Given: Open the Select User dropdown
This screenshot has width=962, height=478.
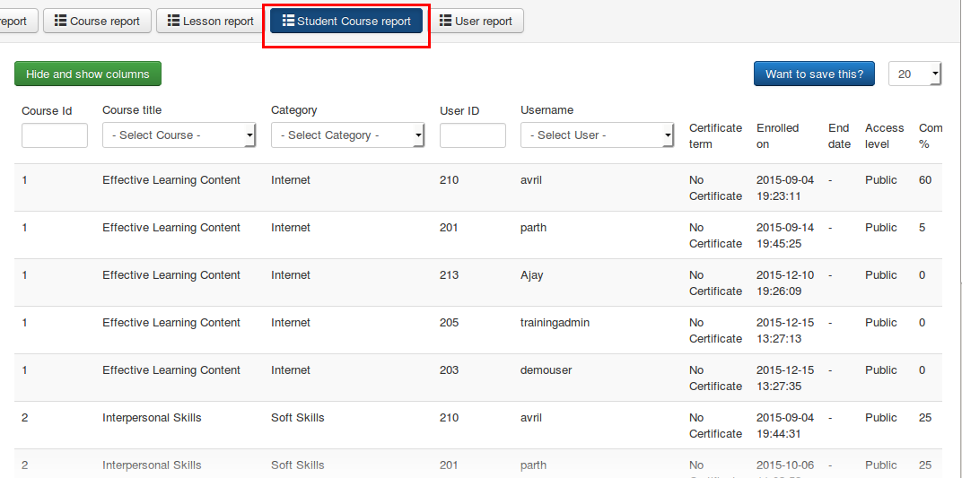Looking at the screenshot, I should (597, 135).
